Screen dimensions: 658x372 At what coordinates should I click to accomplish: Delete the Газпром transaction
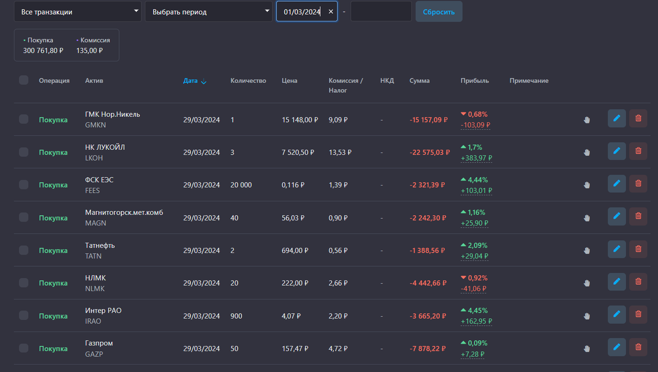638,347
